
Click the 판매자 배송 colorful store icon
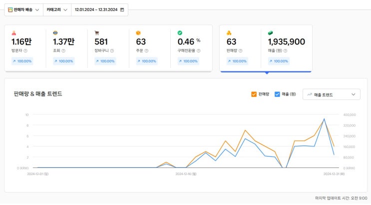point(10,9)
